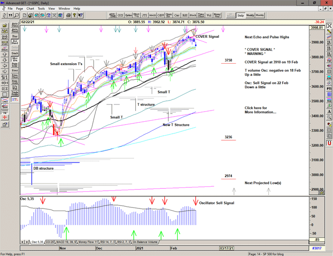Click the RSI toolbar button
333x256 pixels.
(184, 16)
